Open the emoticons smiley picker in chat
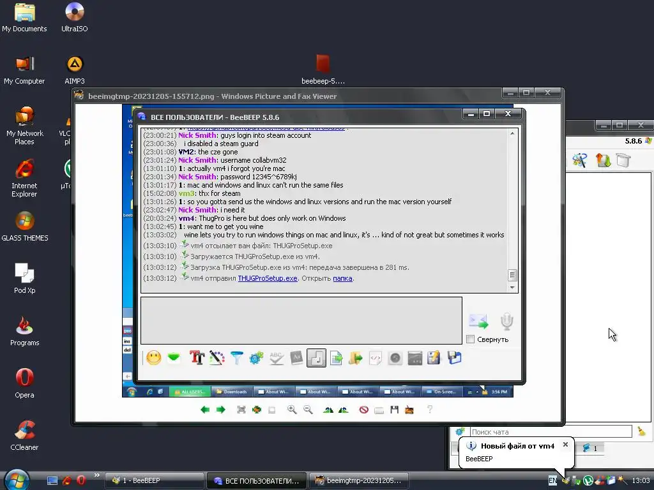654x490 pixels. coord(153,358)
